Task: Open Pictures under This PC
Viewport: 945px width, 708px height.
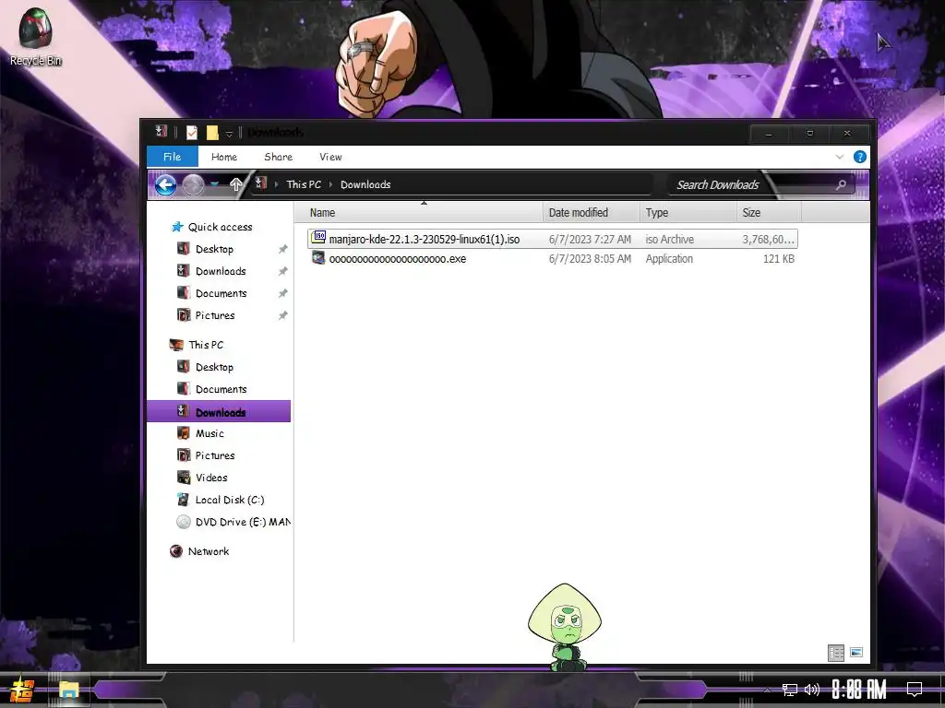Action: tap(215, 455)
